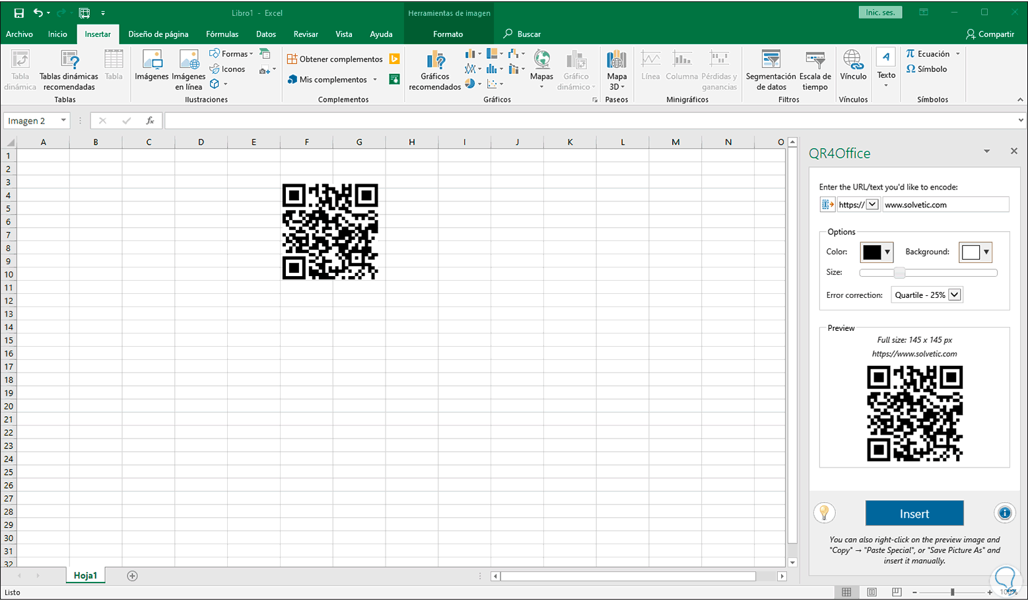Switch to Page Layout view in status bar
This screenshot has height=601, width=1028.
pyautogui.click(x=872, y=592)
